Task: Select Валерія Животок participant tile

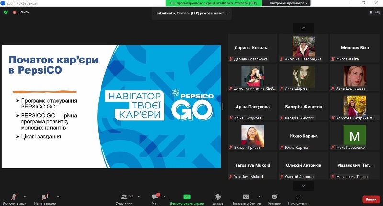Action: pyautogui.click(x=304, y=107)
